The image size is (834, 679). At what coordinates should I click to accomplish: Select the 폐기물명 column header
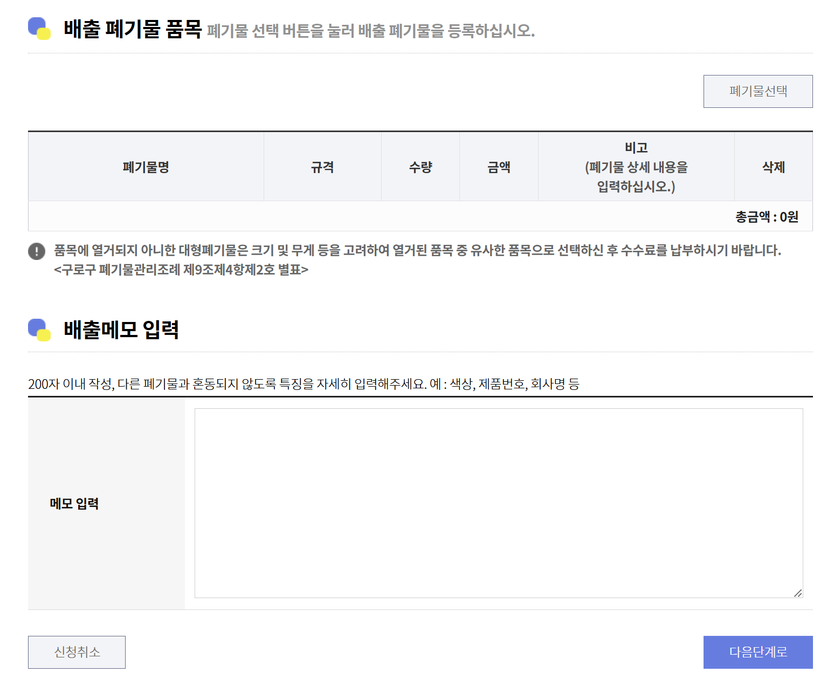(x=146, y=167)
